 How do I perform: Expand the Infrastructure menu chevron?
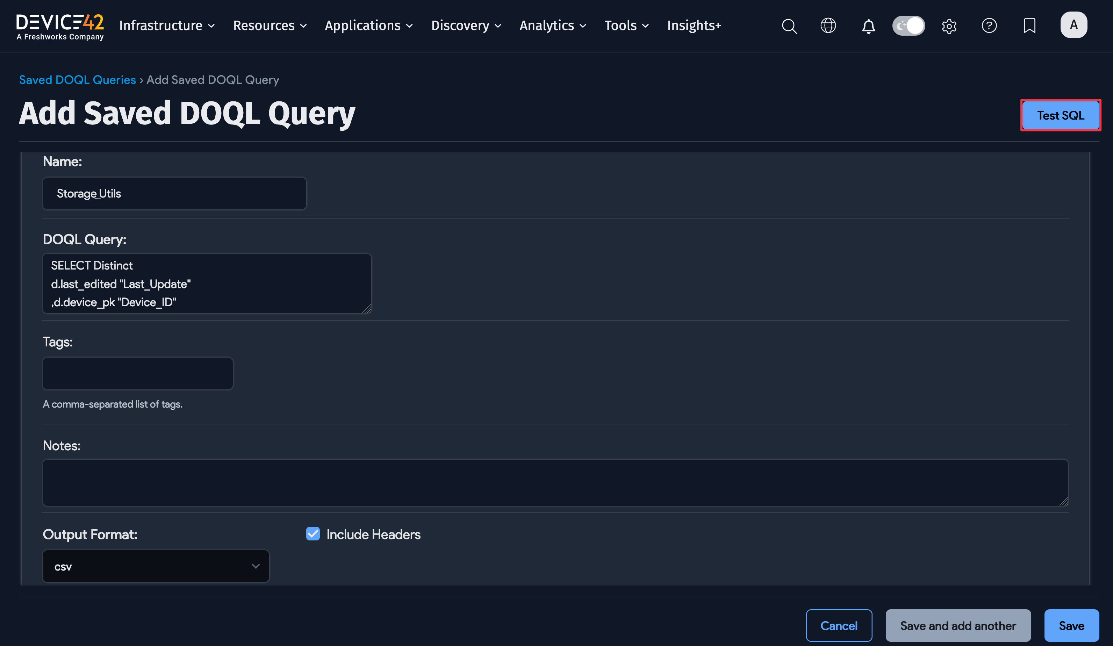[211, 26]
